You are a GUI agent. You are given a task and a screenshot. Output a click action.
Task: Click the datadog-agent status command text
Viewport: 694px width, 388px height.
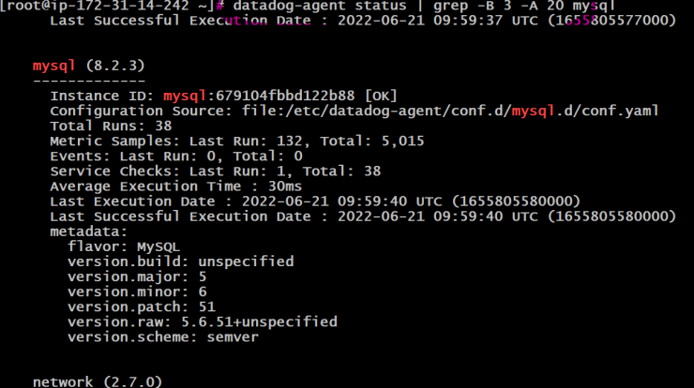[x=320, y=7]
